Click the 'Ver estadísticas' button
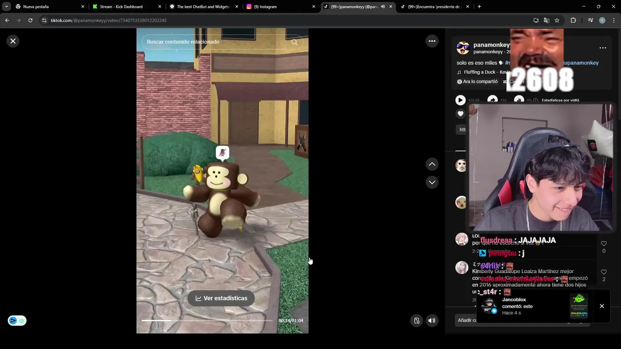 pyautogui.click(x=221, y=298)
